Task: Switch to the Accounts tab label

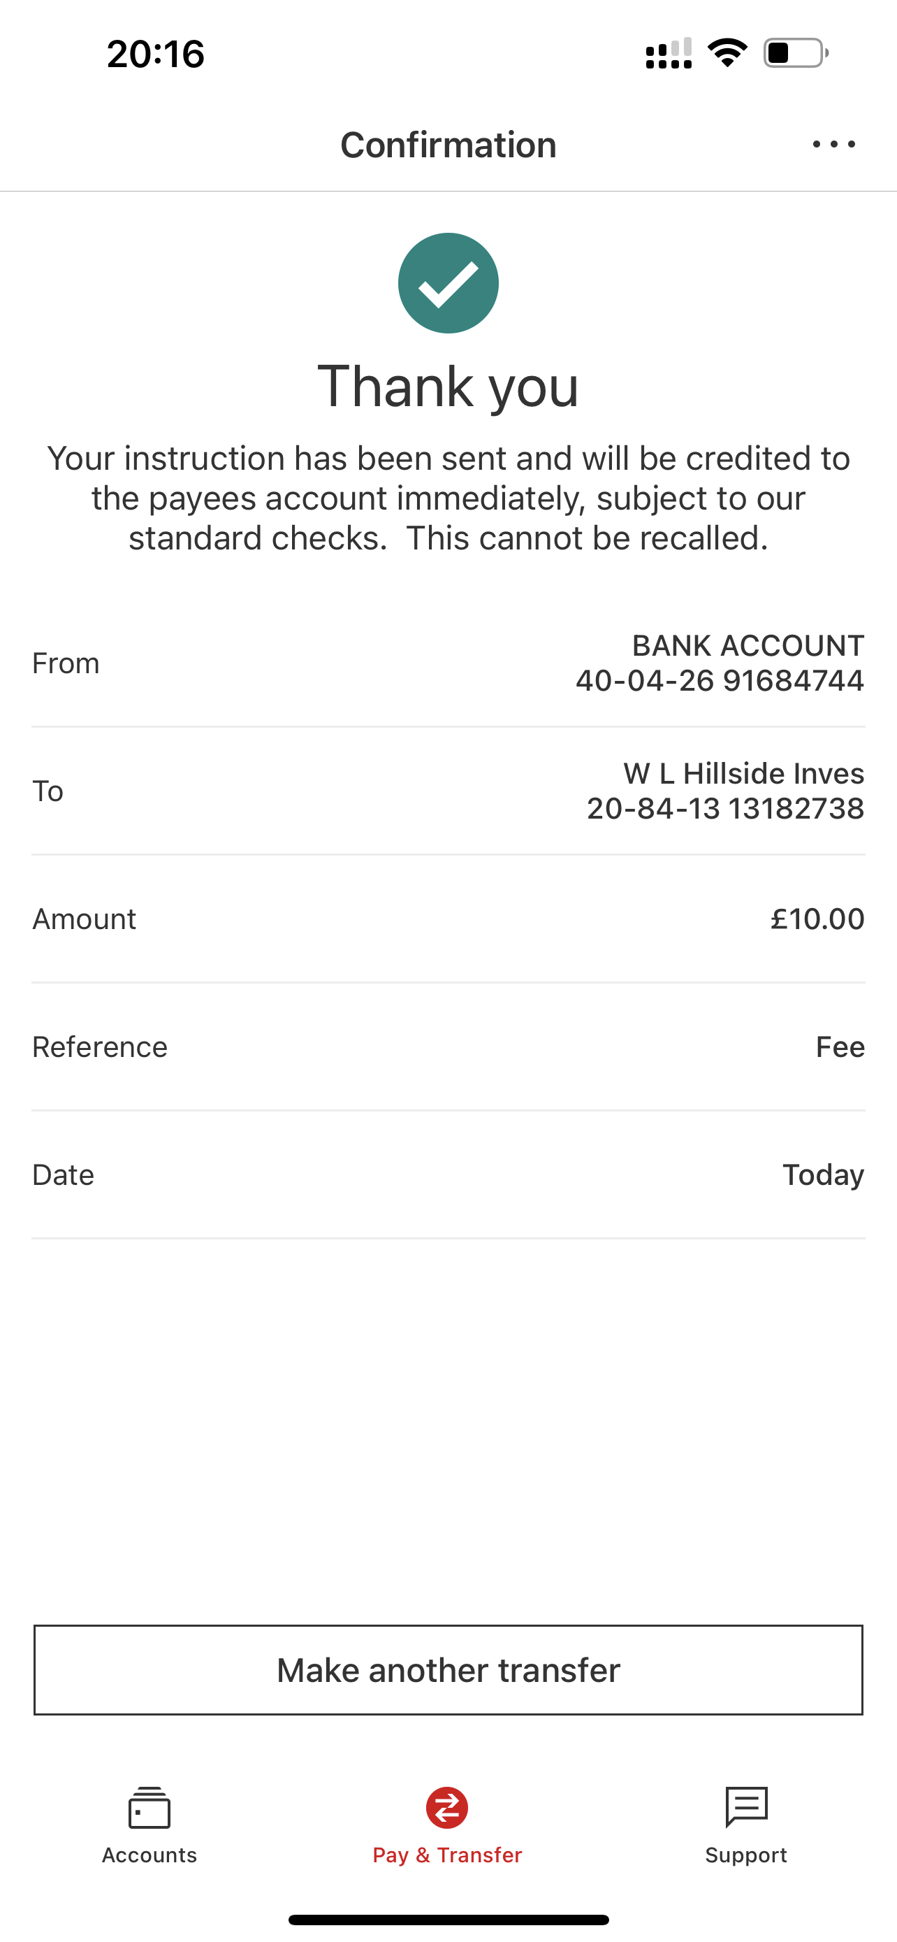Action: click(x=149, y=1855)
